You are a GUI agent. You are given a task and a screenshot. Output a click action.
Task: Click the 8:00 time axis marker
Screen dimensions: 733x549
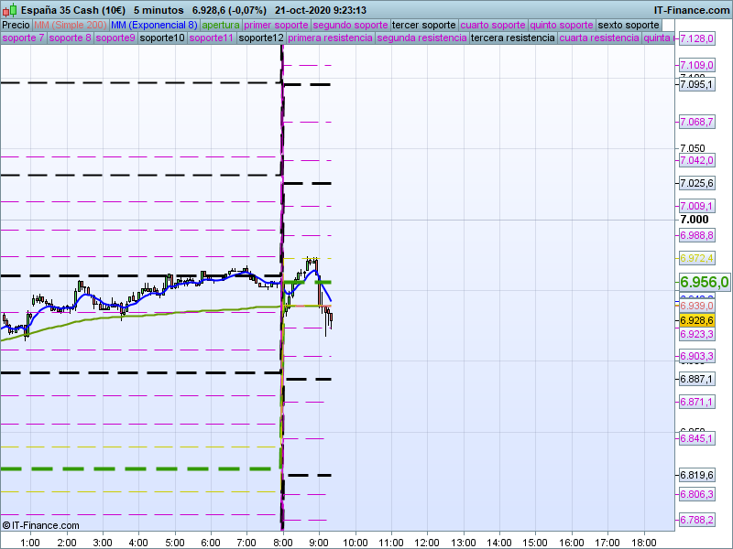pyautogui.click(x=282, y=542)
